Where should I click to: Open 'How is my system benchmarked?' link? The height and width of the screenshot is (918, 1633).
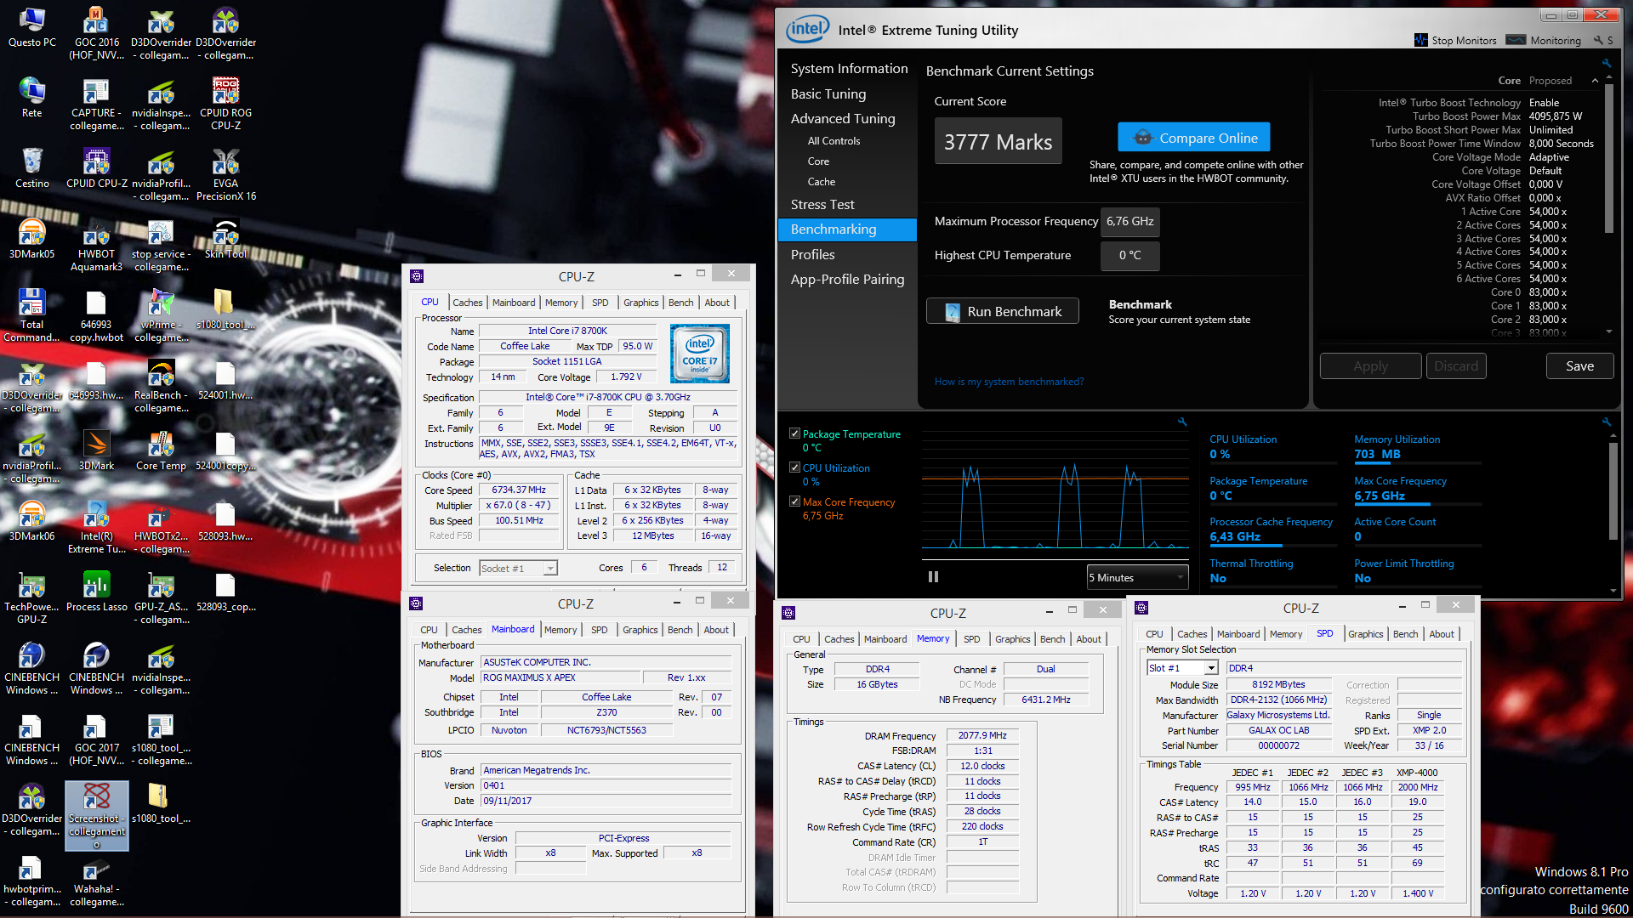tap(1009, 382)
